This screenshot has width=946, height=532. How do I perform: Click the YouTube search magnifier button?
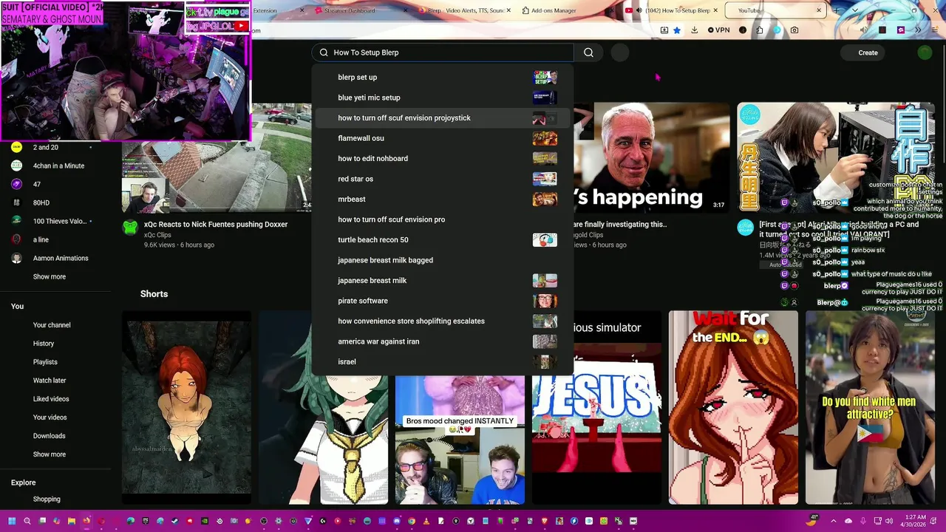(588, 52)
